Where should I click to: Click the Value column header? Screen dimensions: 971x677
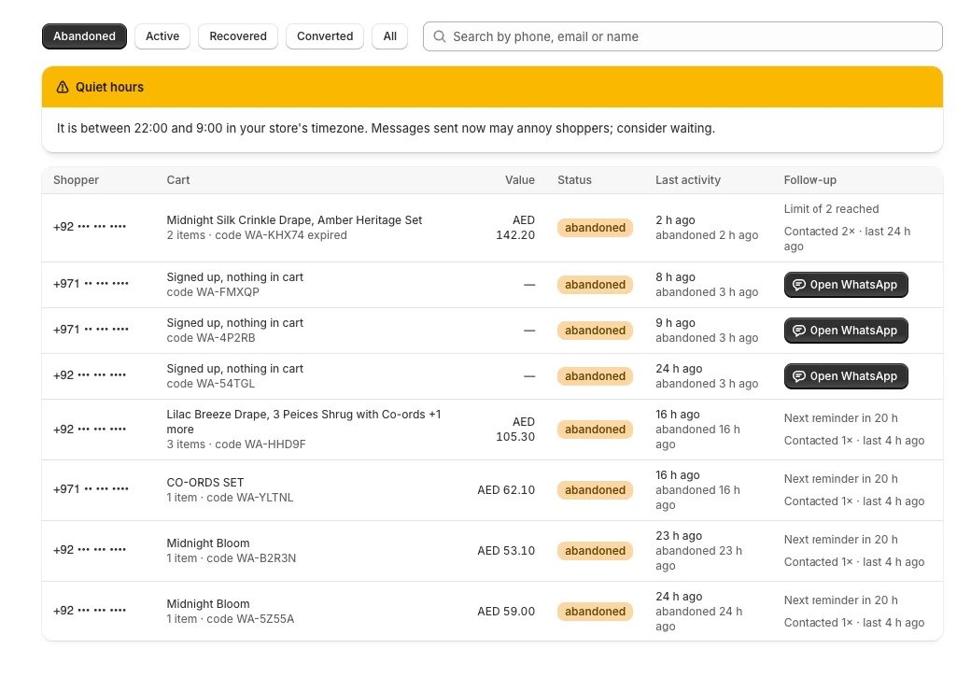pos(519,180)
